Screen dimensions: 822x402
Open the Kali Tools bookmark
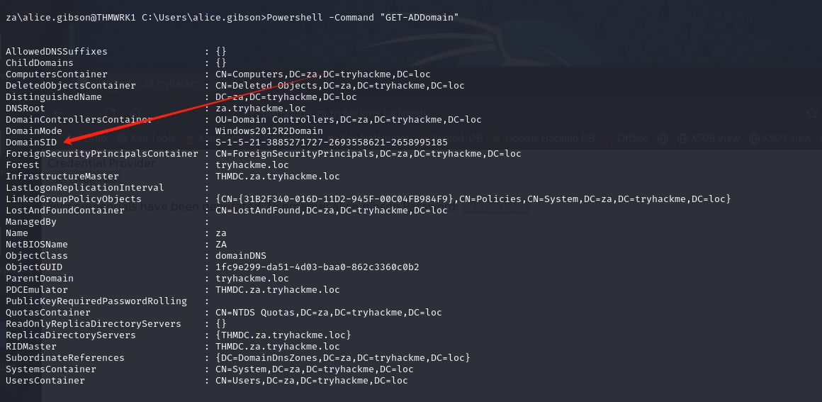(x=146, y=138)
